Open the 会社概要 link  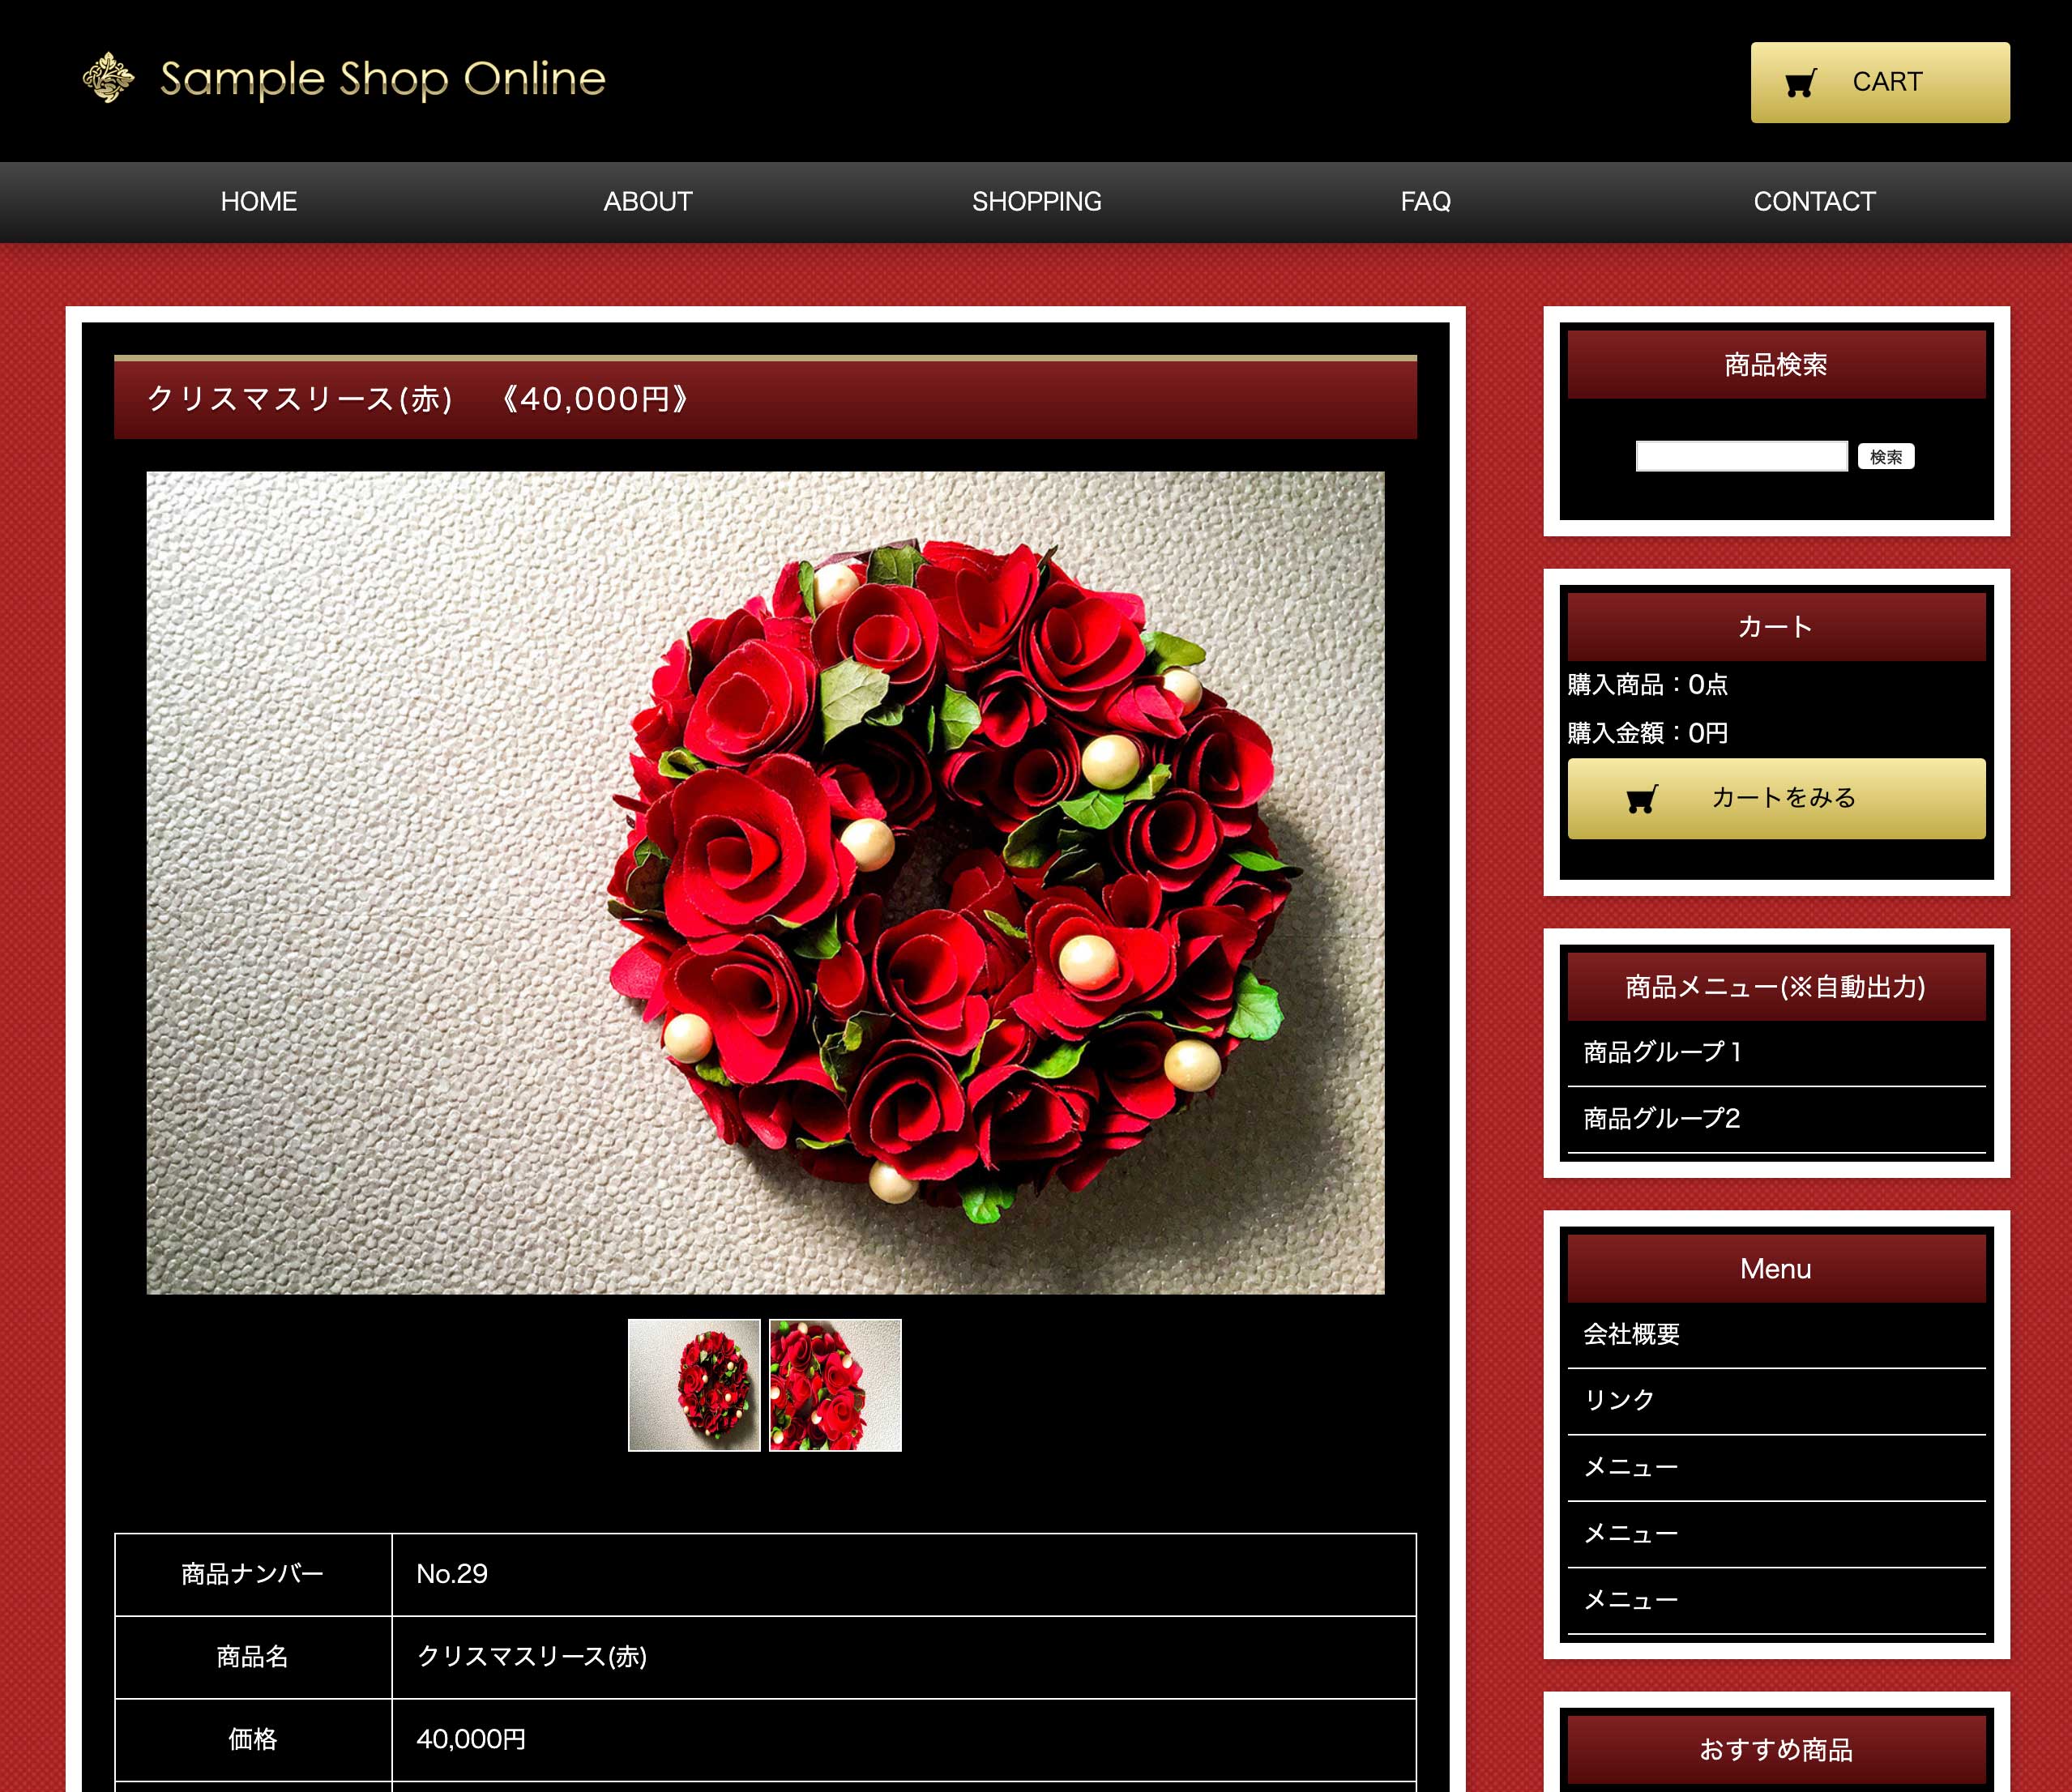[1631, 1334]
